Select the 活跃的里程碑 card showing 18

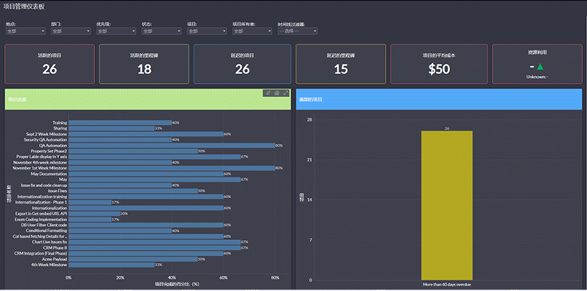[x=144, y=63]
